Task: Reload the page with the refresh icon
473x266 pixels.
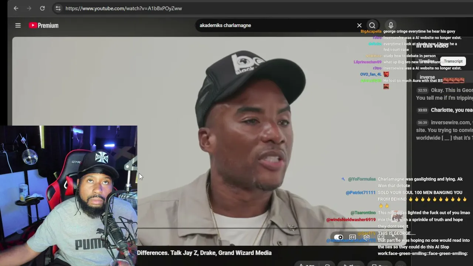Action: pos(42,8)
